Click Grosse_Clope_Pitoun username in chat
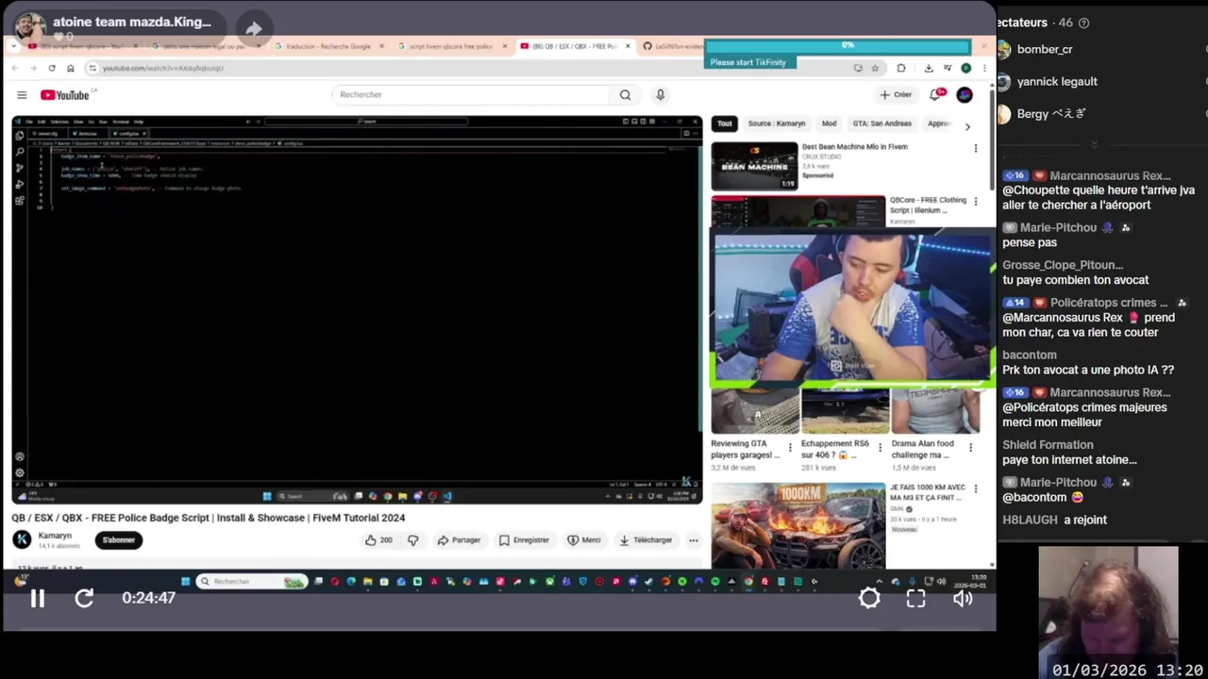1208x679 pixels. click(1063, 265)
